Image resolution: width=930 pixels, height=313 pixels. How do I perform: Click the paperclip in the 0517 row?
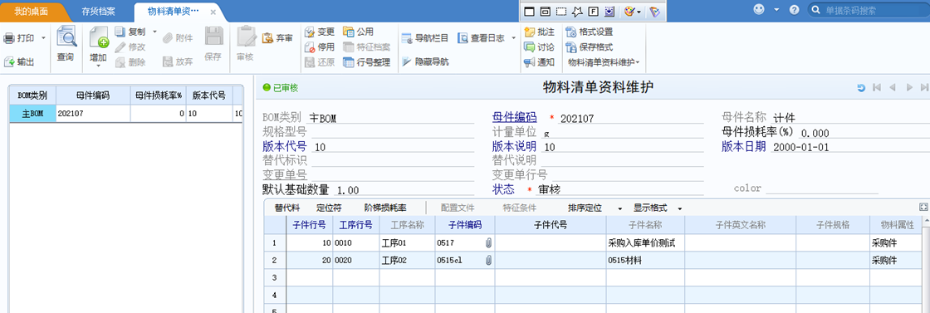[x=489, y=242]
